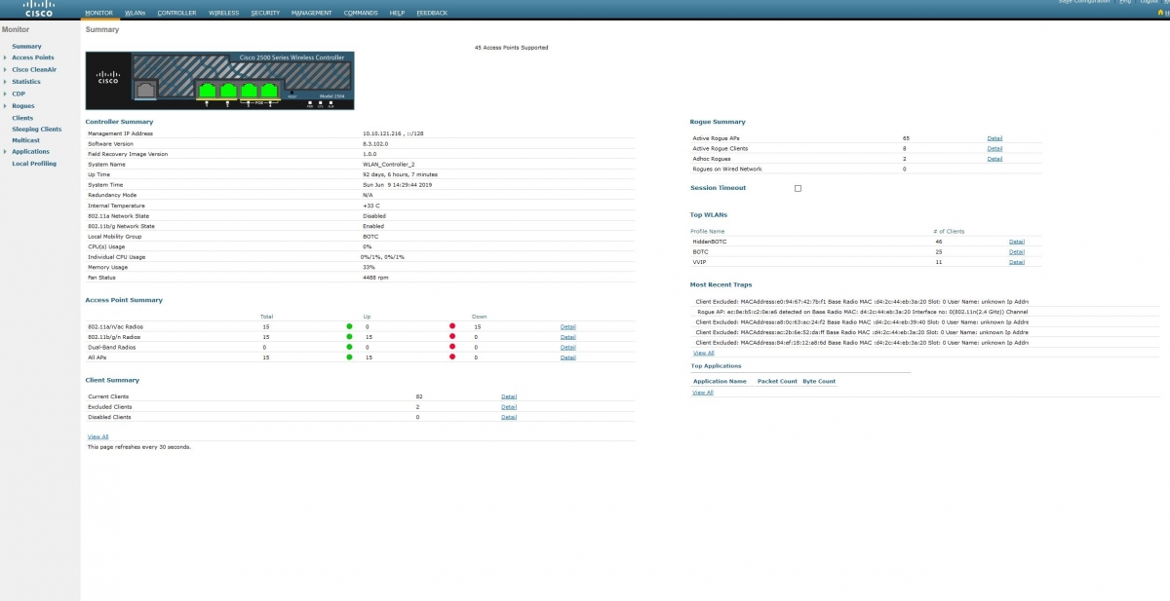Open Sleeping Clients in the sidebar
Viewport: 1170px width, 601px height.
[36, 129]
